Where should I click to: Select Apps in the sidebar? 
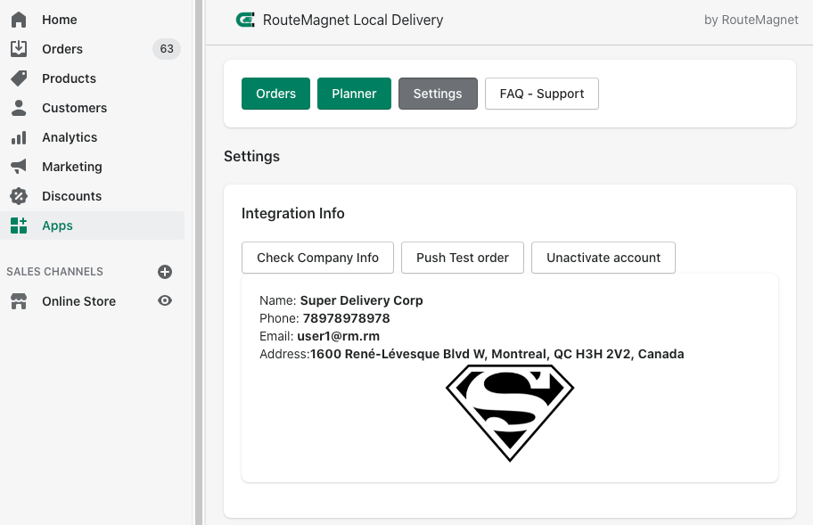coord(93,226)
